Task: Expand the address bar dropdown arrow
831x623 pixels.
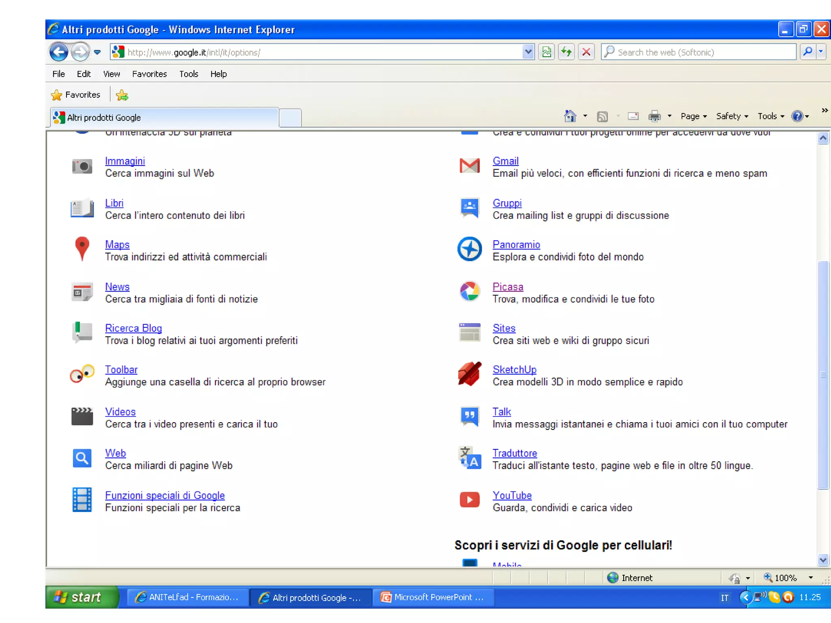Action: (527, 52)
